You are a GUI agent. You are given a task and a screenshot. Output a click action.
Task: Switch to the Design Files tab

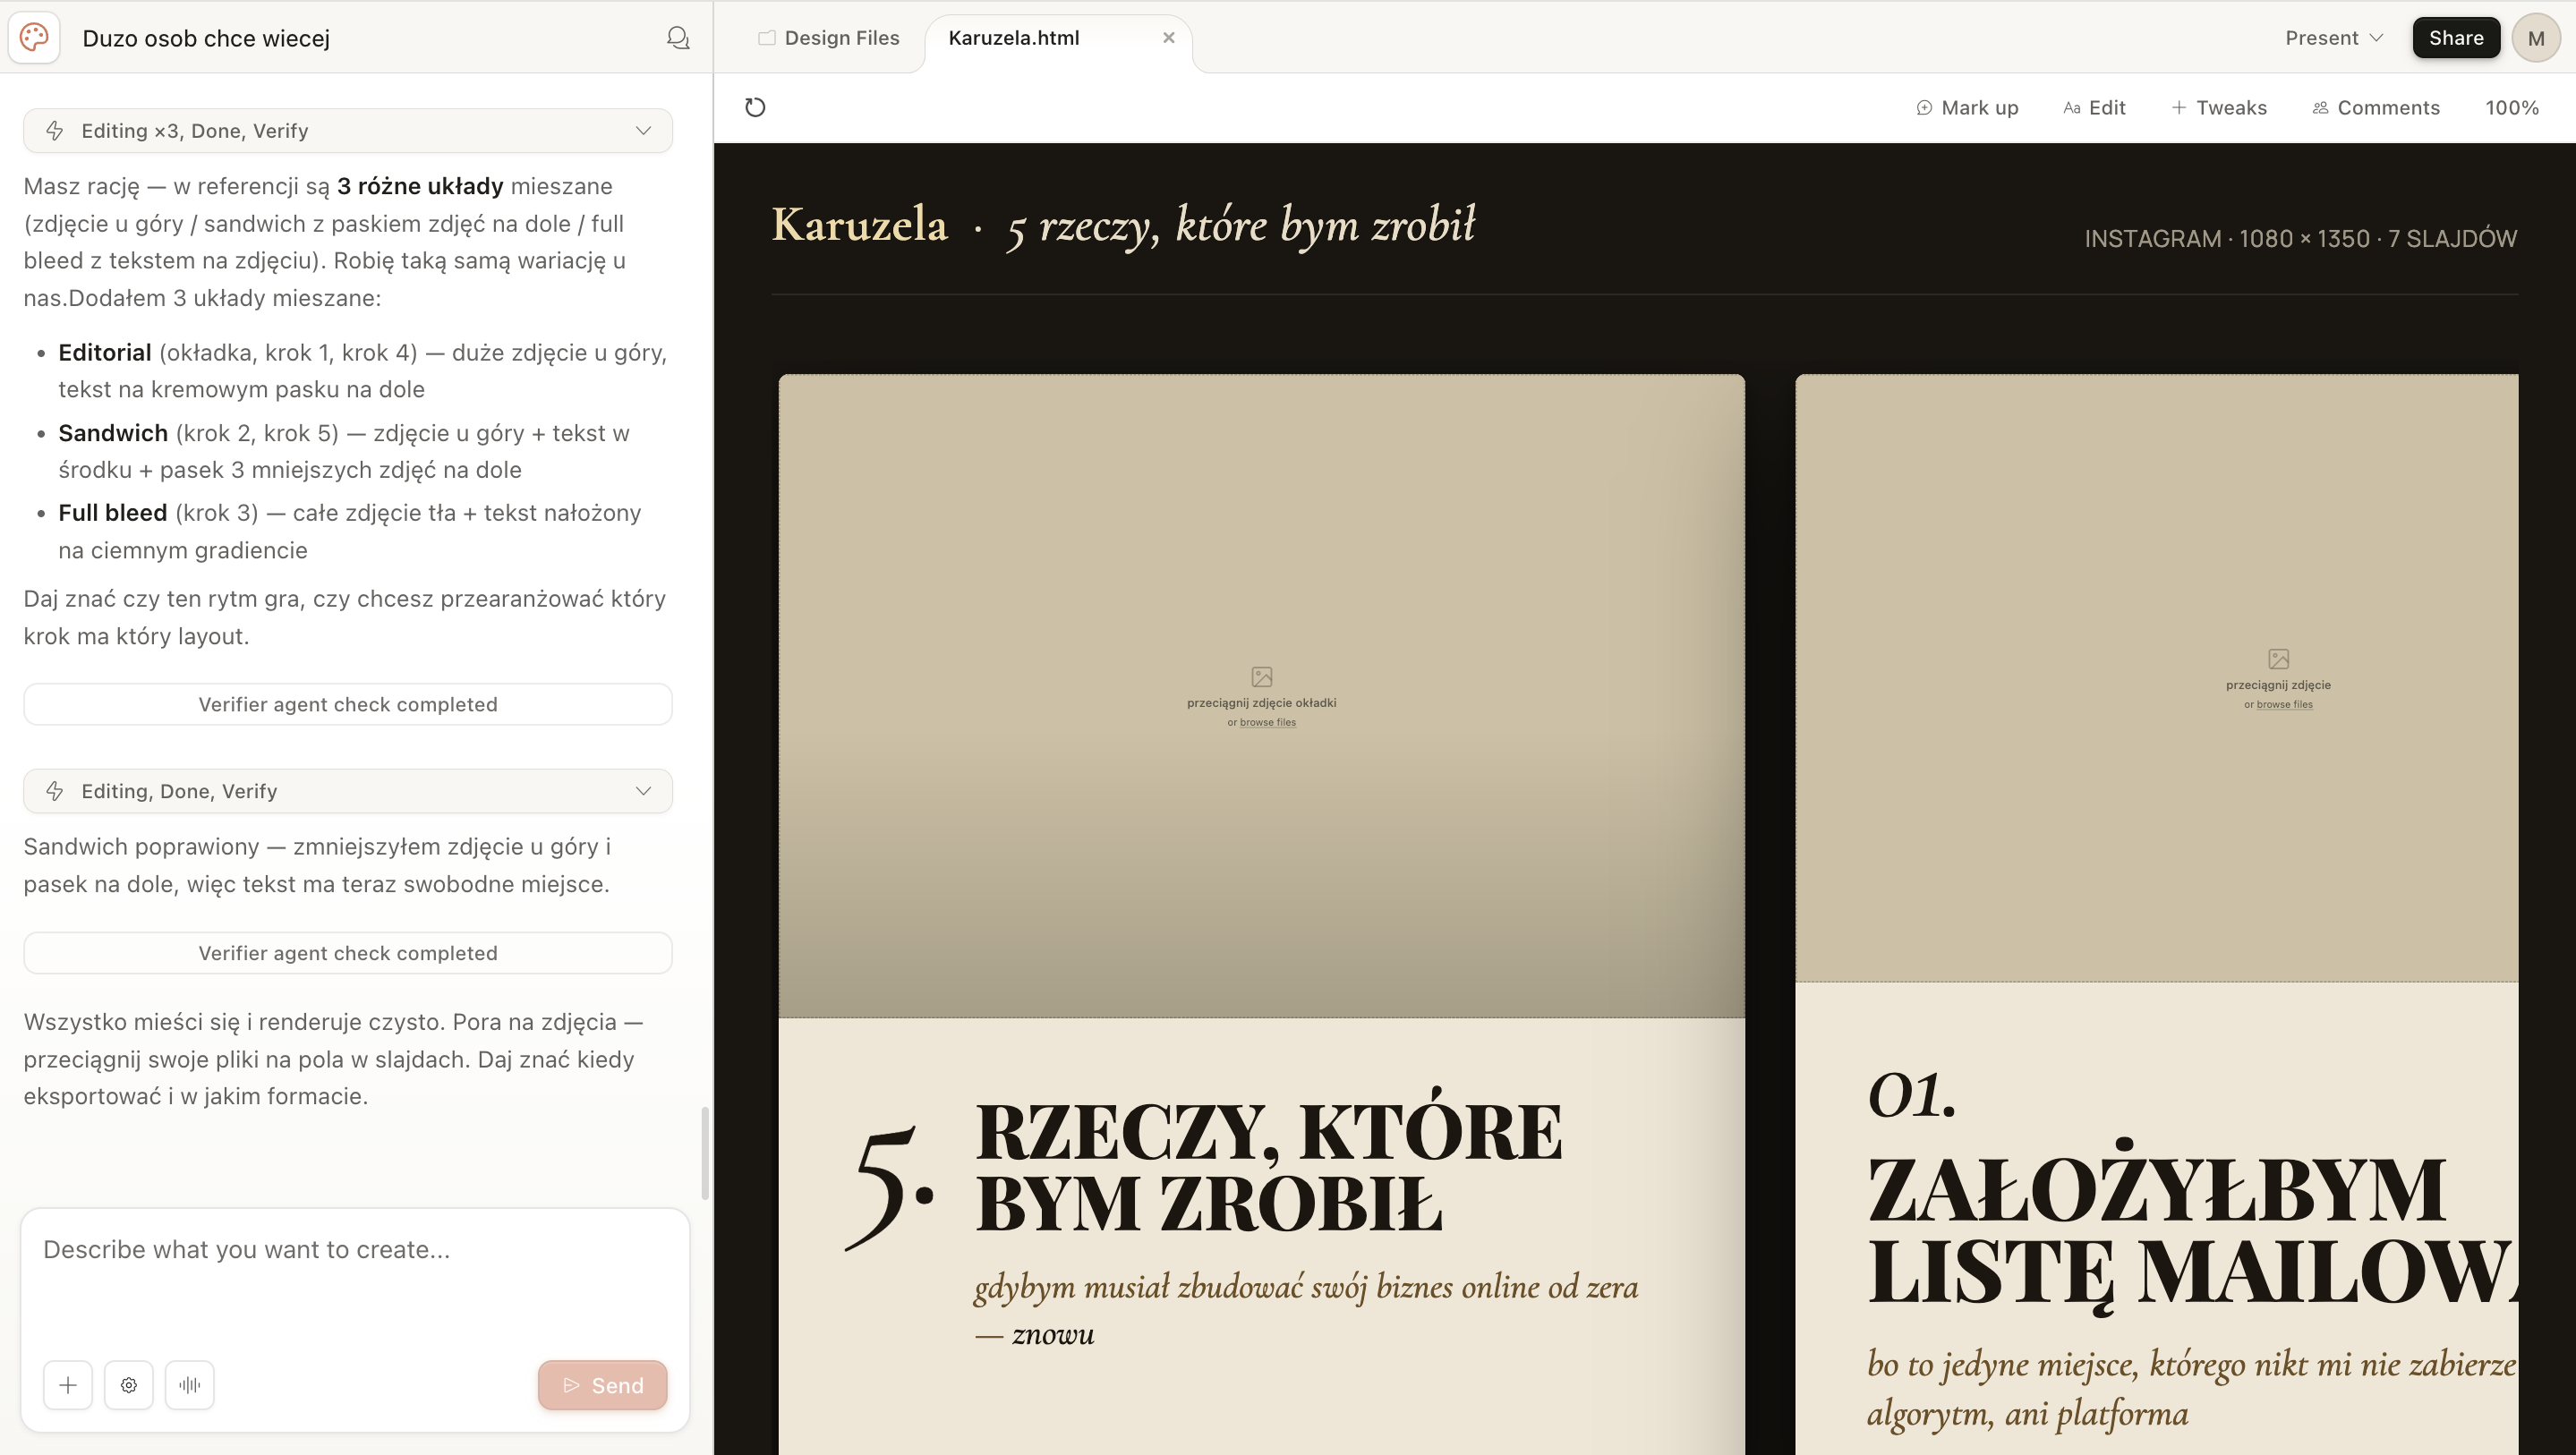pyautogui.click(x=829, y=38)
